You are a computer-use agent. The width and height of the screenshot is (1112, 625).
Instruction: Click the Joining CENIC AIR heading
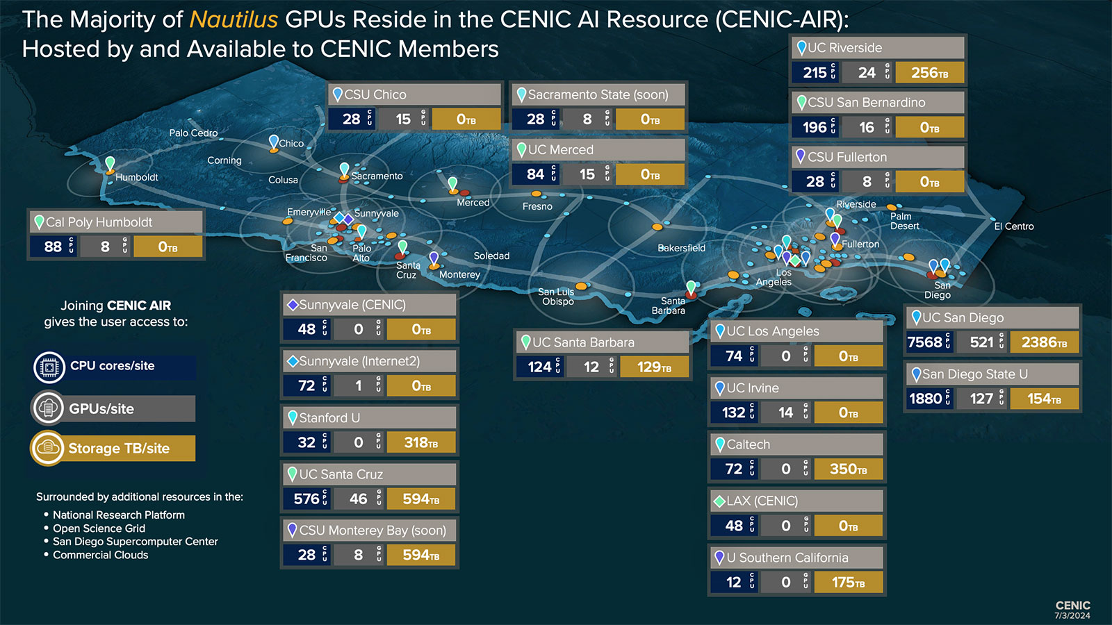tap(115, 306)
